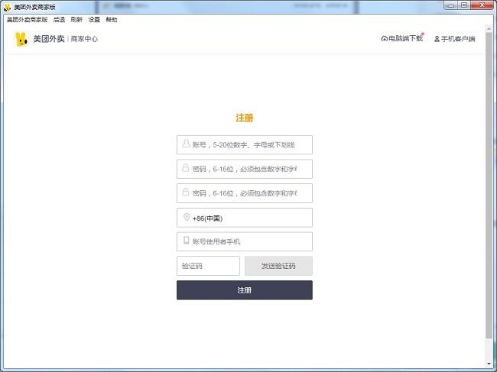Open the +86(中国) country code selector
Image resolution: width=497 pixels, height=372 pixels.
click(245, 218)
